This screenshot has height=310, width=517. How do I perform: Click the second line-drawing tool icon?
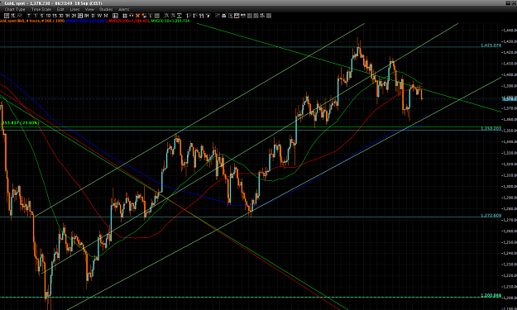pyautogui.click(x=195, y=16)
